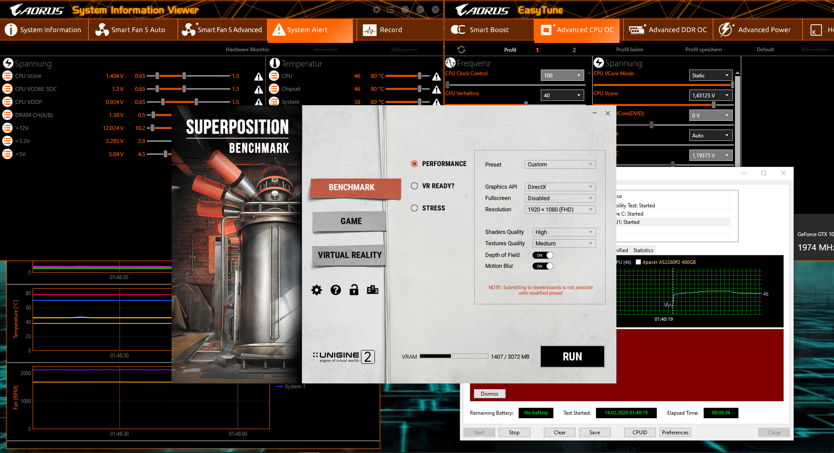Image resolution: width=834 pixels, height=453 pixels.
Task: Click the Chipset row icon in Temperatur
Action: 274,89
